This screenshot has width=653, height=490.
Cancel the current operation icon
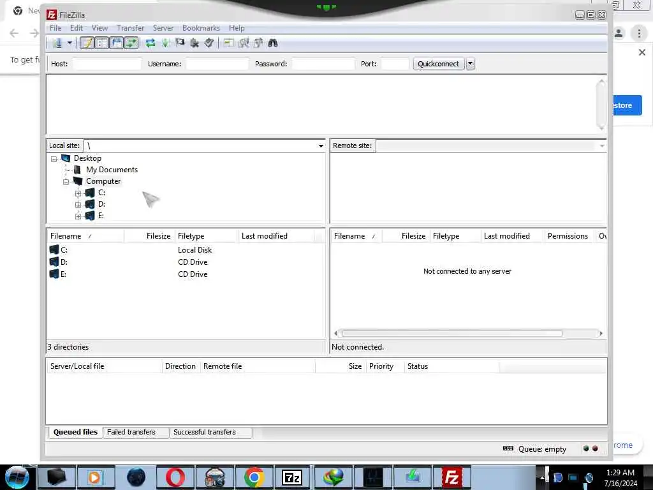click(x=180, y=43)
